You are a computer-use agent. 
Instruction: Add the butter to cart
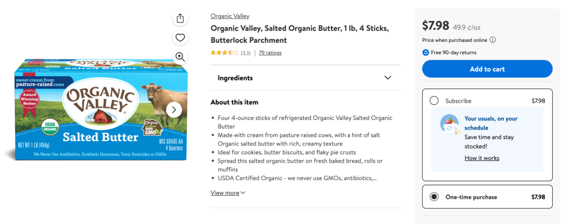pos(487,69)
